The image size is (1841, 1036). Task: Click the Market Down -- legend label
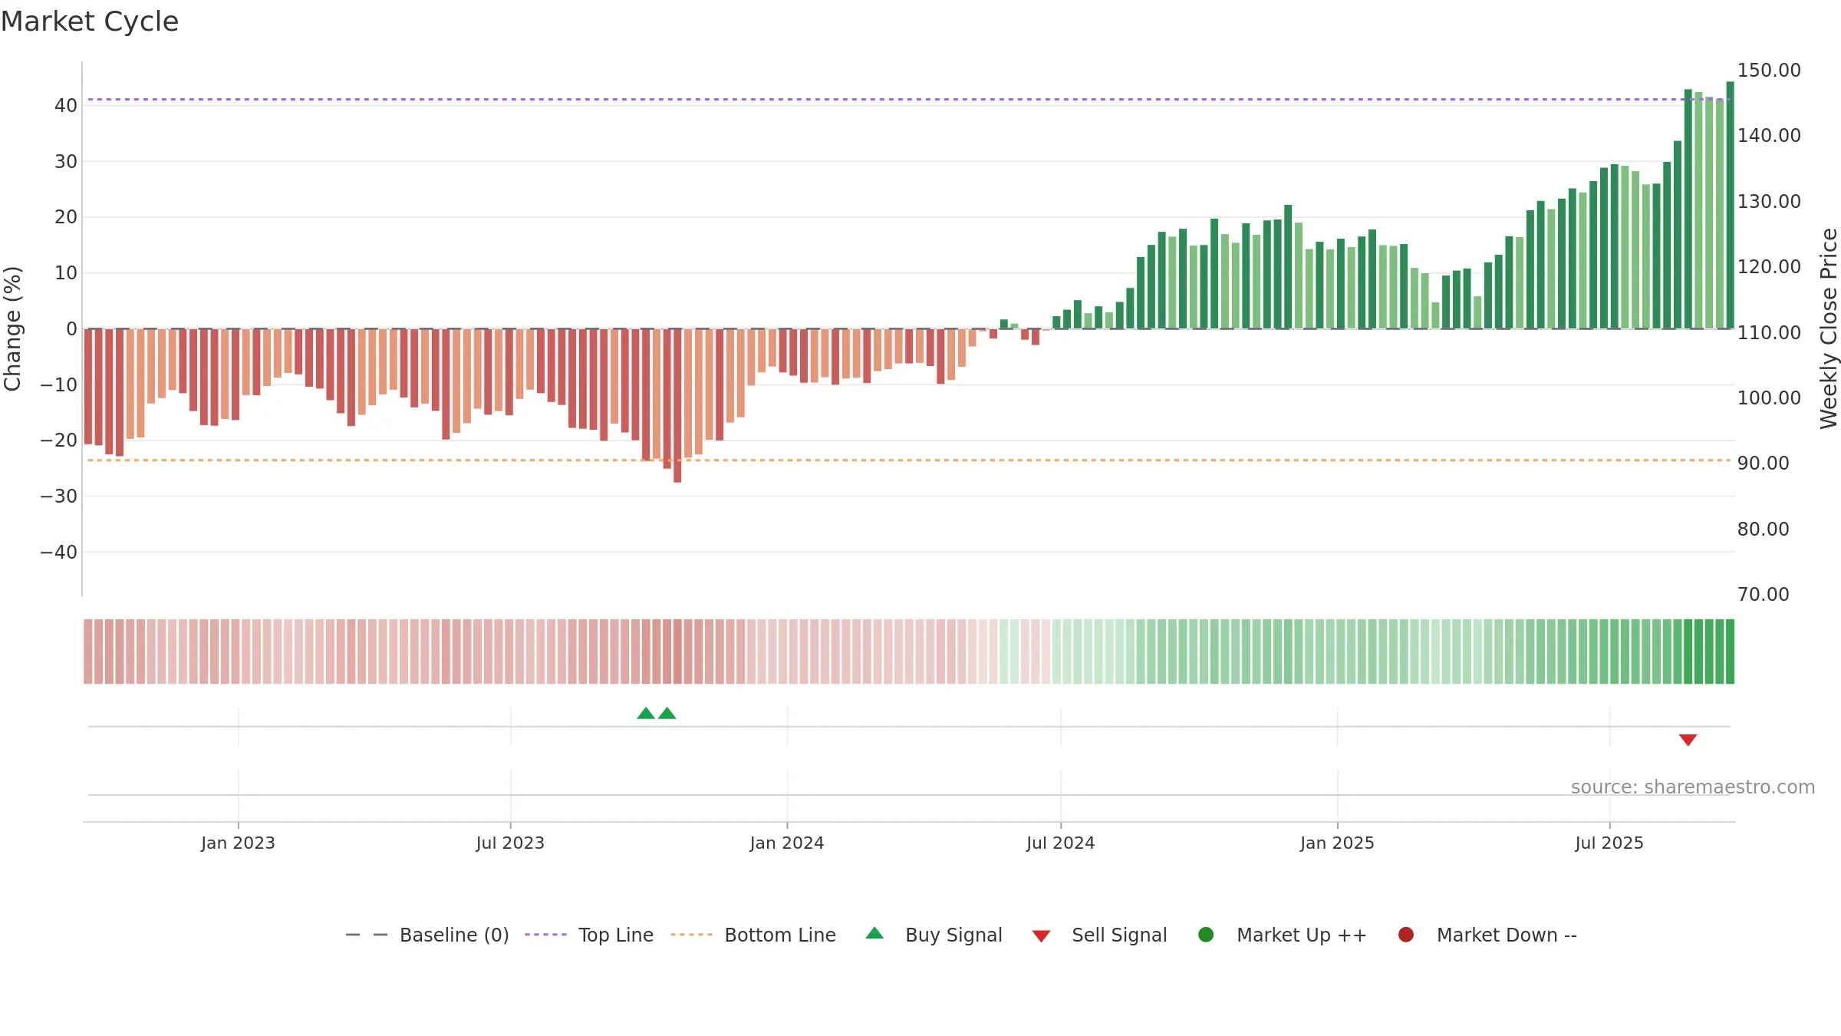click(1507, 935)
